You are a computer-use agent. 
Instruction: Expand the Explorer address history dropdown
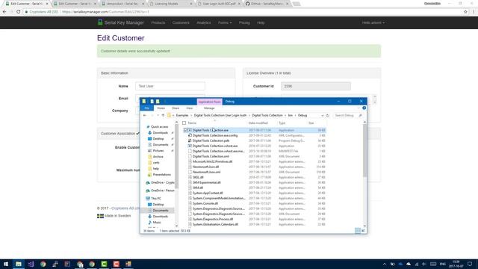[322, 115]
